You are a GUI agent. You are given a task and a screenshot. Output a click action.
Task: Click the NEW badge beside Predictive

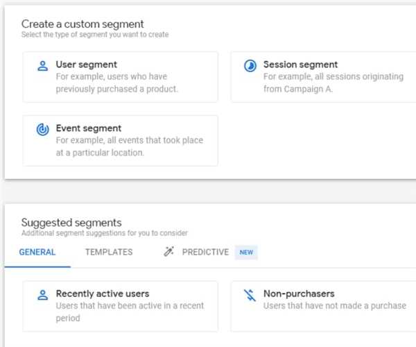pos(246,252)
